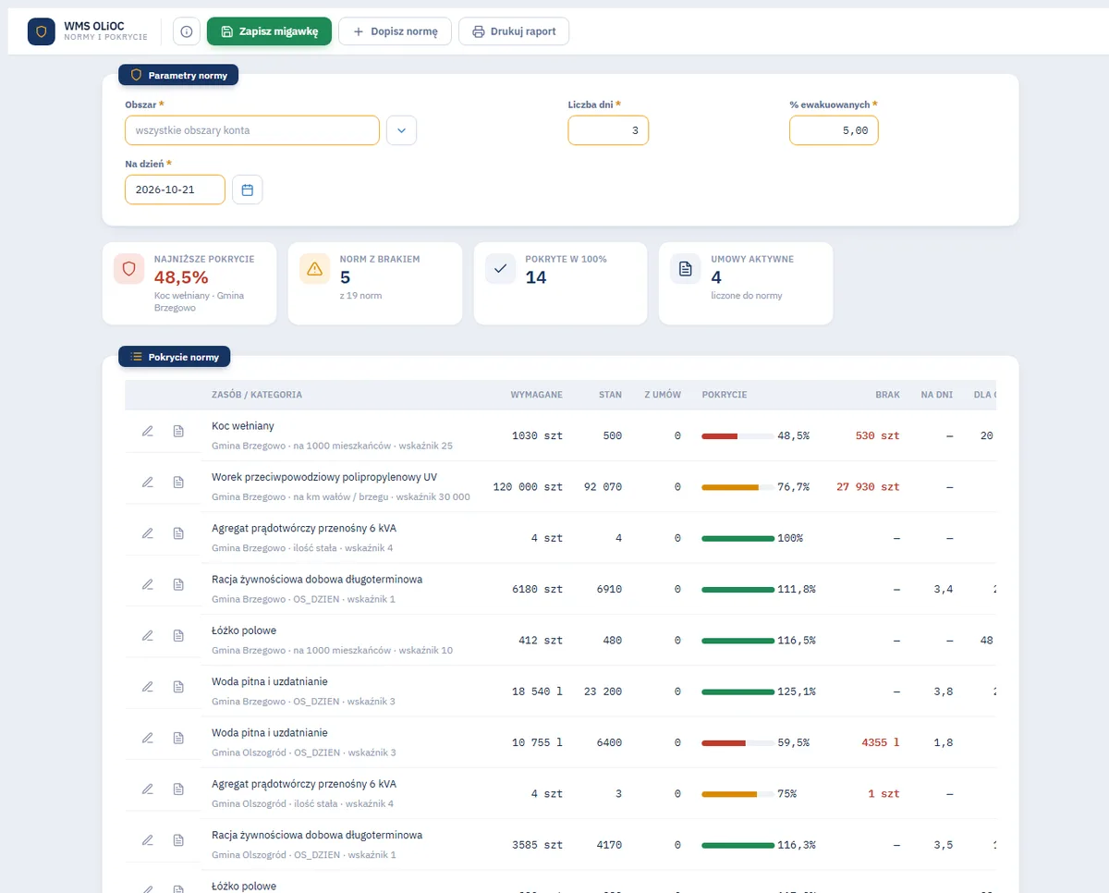Click the Koc wełniany 48,5% coverage bar
This screenshot has width=1109, height=893.
[737, 435]
